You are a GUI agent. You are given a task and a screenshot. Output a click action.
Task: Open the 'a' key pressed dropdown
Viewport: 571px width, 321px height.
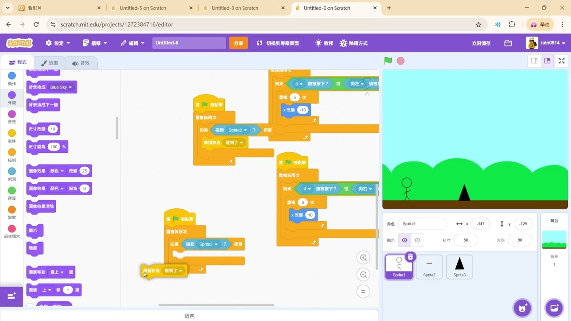pos(299,84)
